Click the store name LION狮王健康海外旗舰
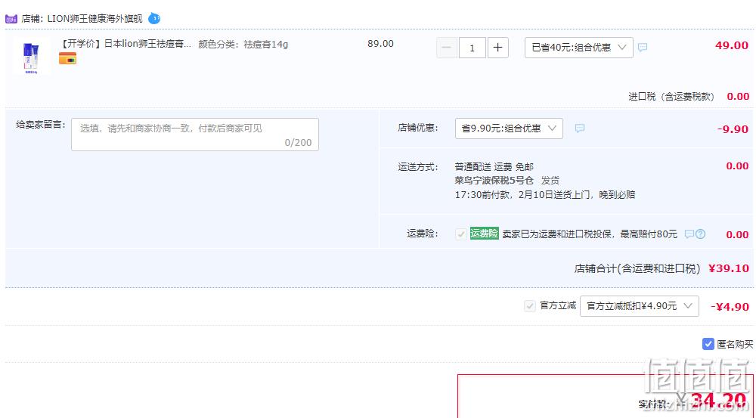 94,19
